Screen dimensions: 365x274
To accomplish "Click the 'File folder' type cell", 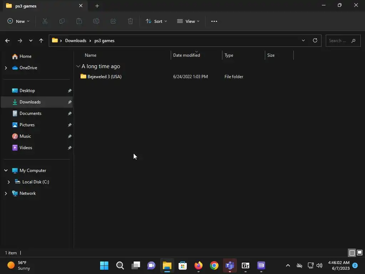I will pos(234,77).
